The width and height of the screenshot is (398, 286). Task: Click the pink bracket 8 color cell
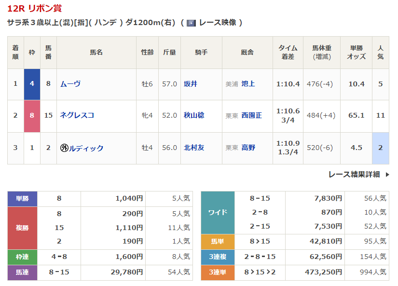pyautogui.click(x=32, y=116)
